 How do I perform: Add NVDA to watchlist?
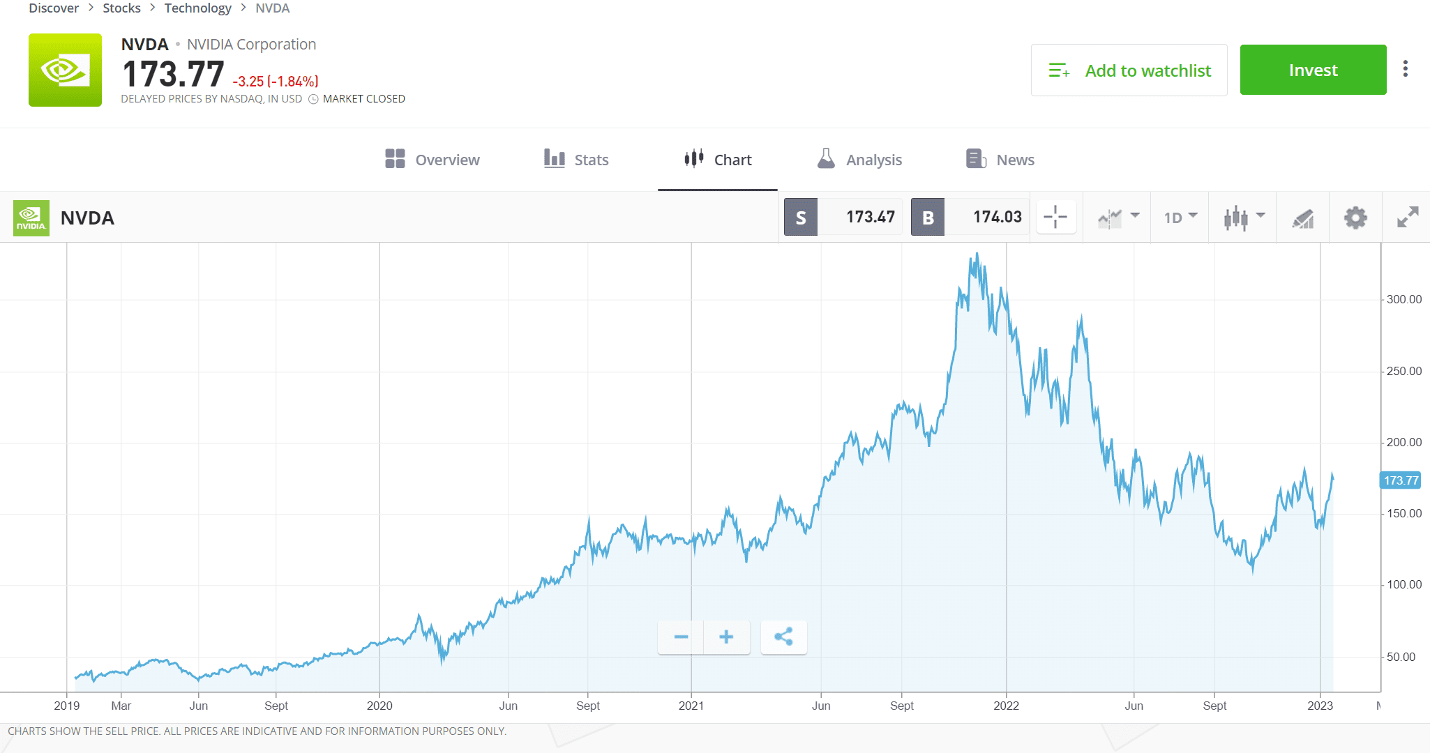[1129, 70]
